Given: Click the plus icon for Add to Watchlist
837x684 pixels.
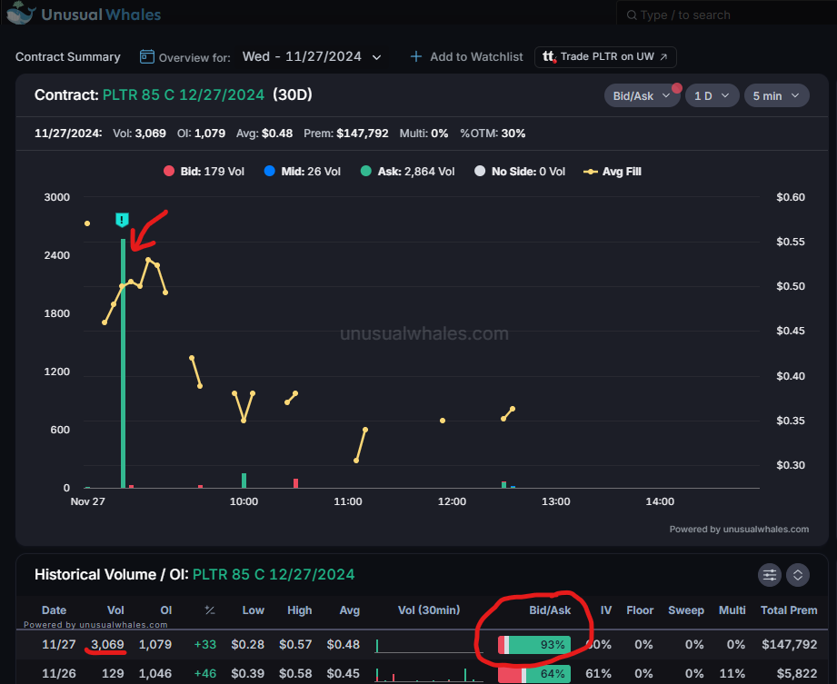Looking at the screenshot, I should pyautogui.click(x=416, y=56).
